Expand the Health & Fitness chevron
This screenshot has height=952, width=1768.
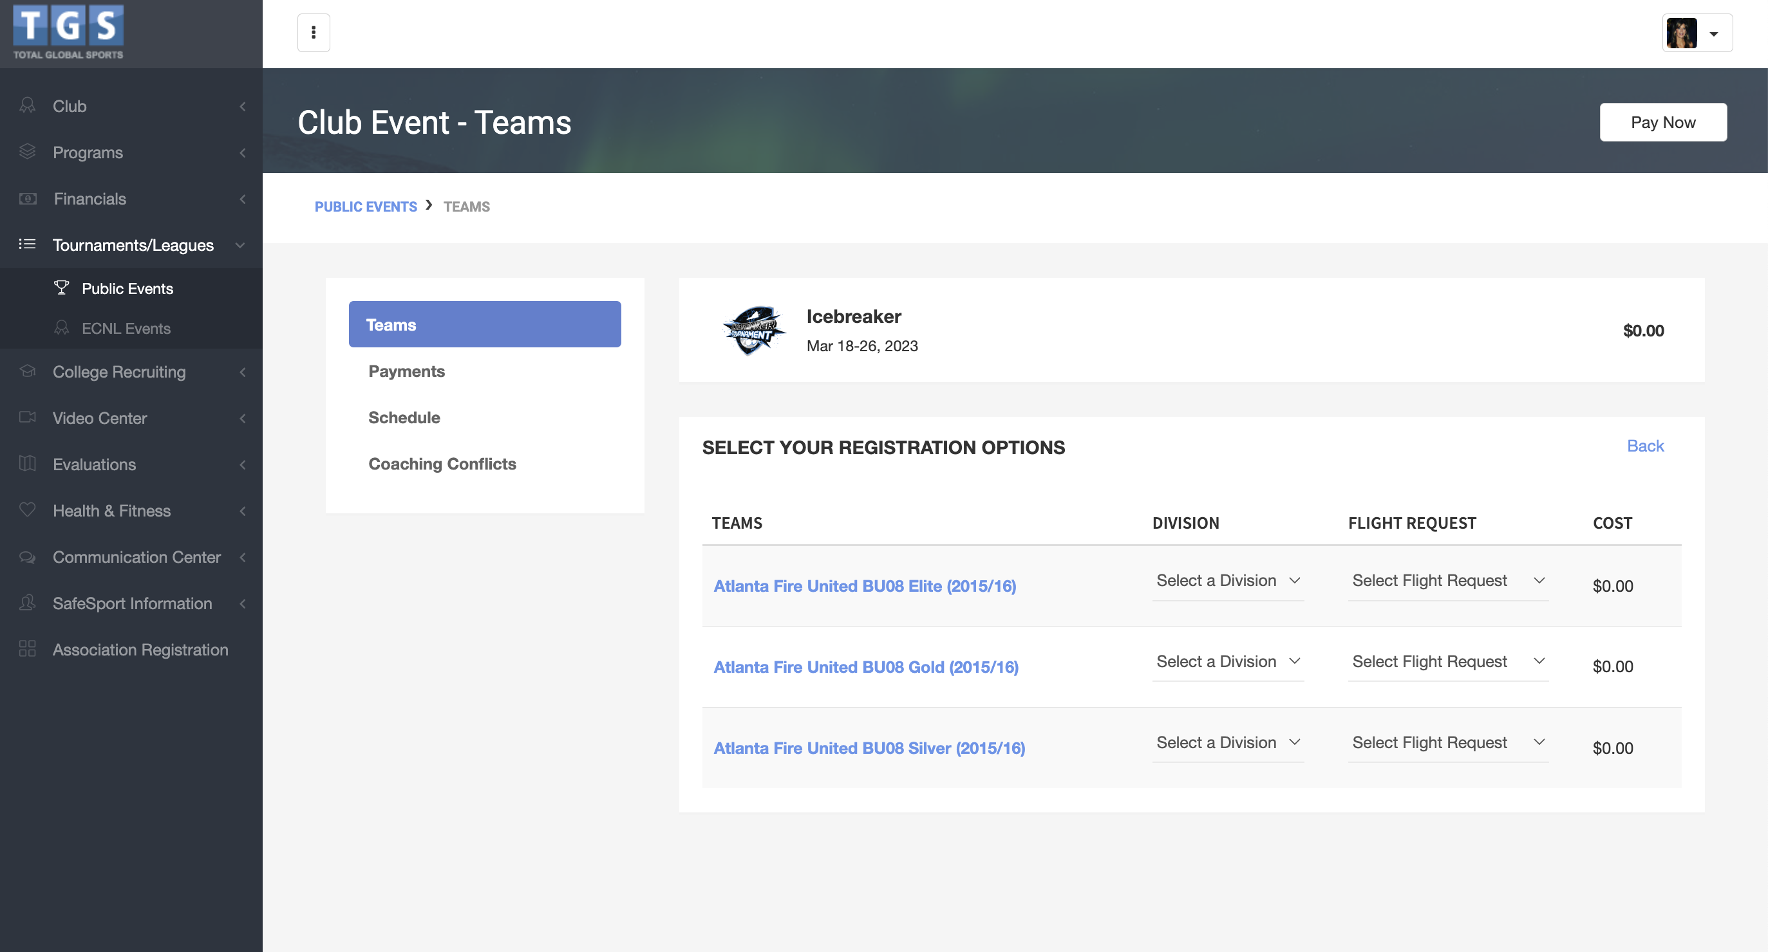[x=242, y=511]
